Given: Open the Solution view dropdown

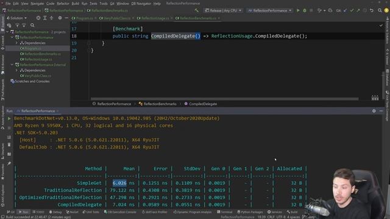Looking at the screenshot, I should click(x=17, y=18).
